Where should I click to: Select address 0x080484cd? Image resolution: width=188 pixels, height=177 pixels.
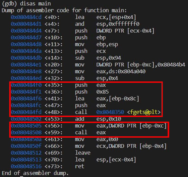[26, 17]
